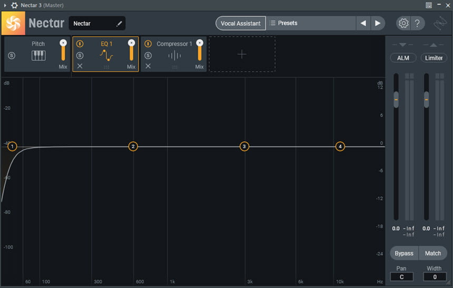Open the Pitch module keyboard icon

click(x=38, y=55)
